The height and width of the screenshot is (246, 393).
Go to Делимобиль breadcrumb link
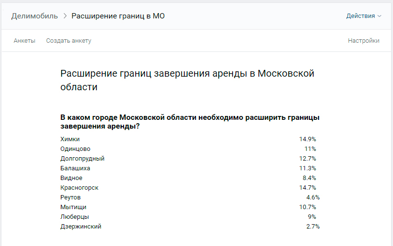click(x=35, y=16)
